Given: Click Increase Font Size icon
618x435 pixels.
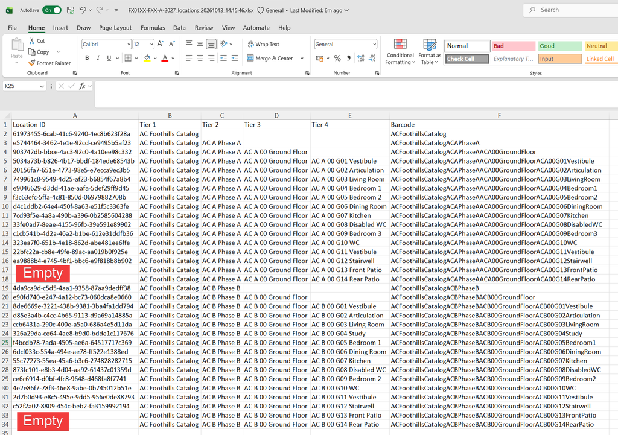Looking at the screenshot, I should click(161, 44).
